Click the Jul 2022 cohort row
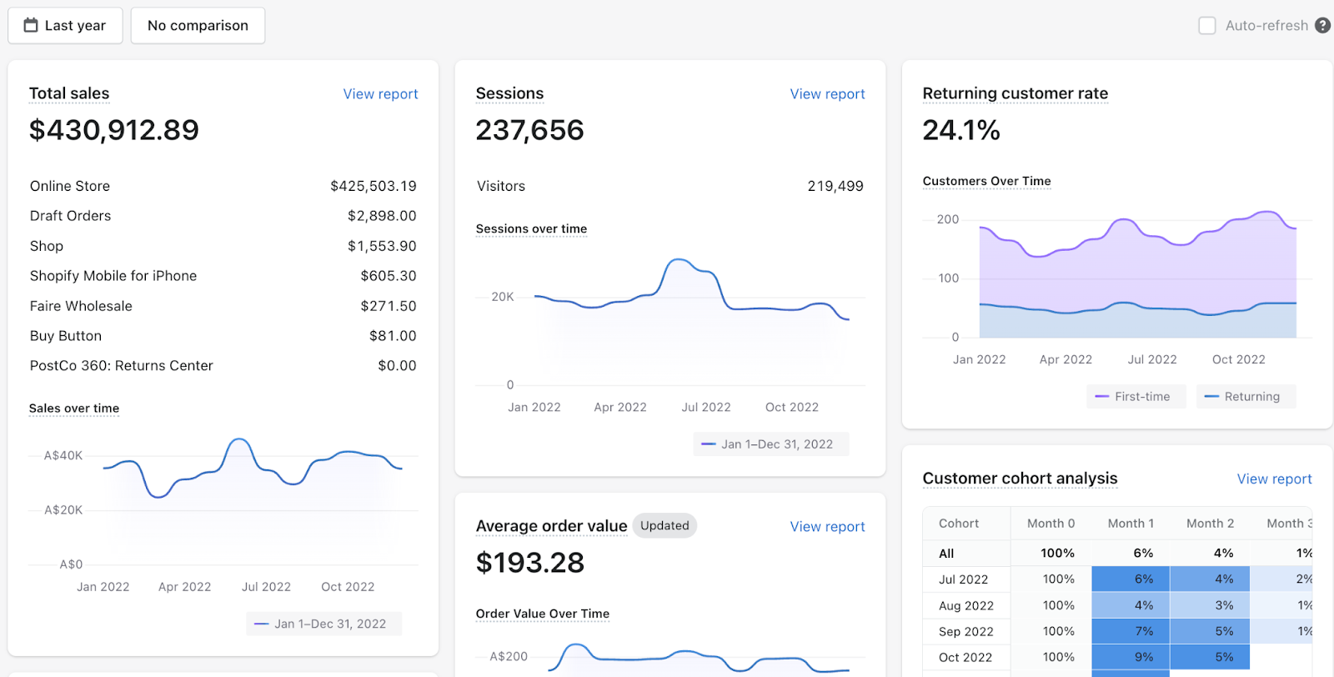Viewport: 1334px width, 677px height. (x=1117, y=579)
